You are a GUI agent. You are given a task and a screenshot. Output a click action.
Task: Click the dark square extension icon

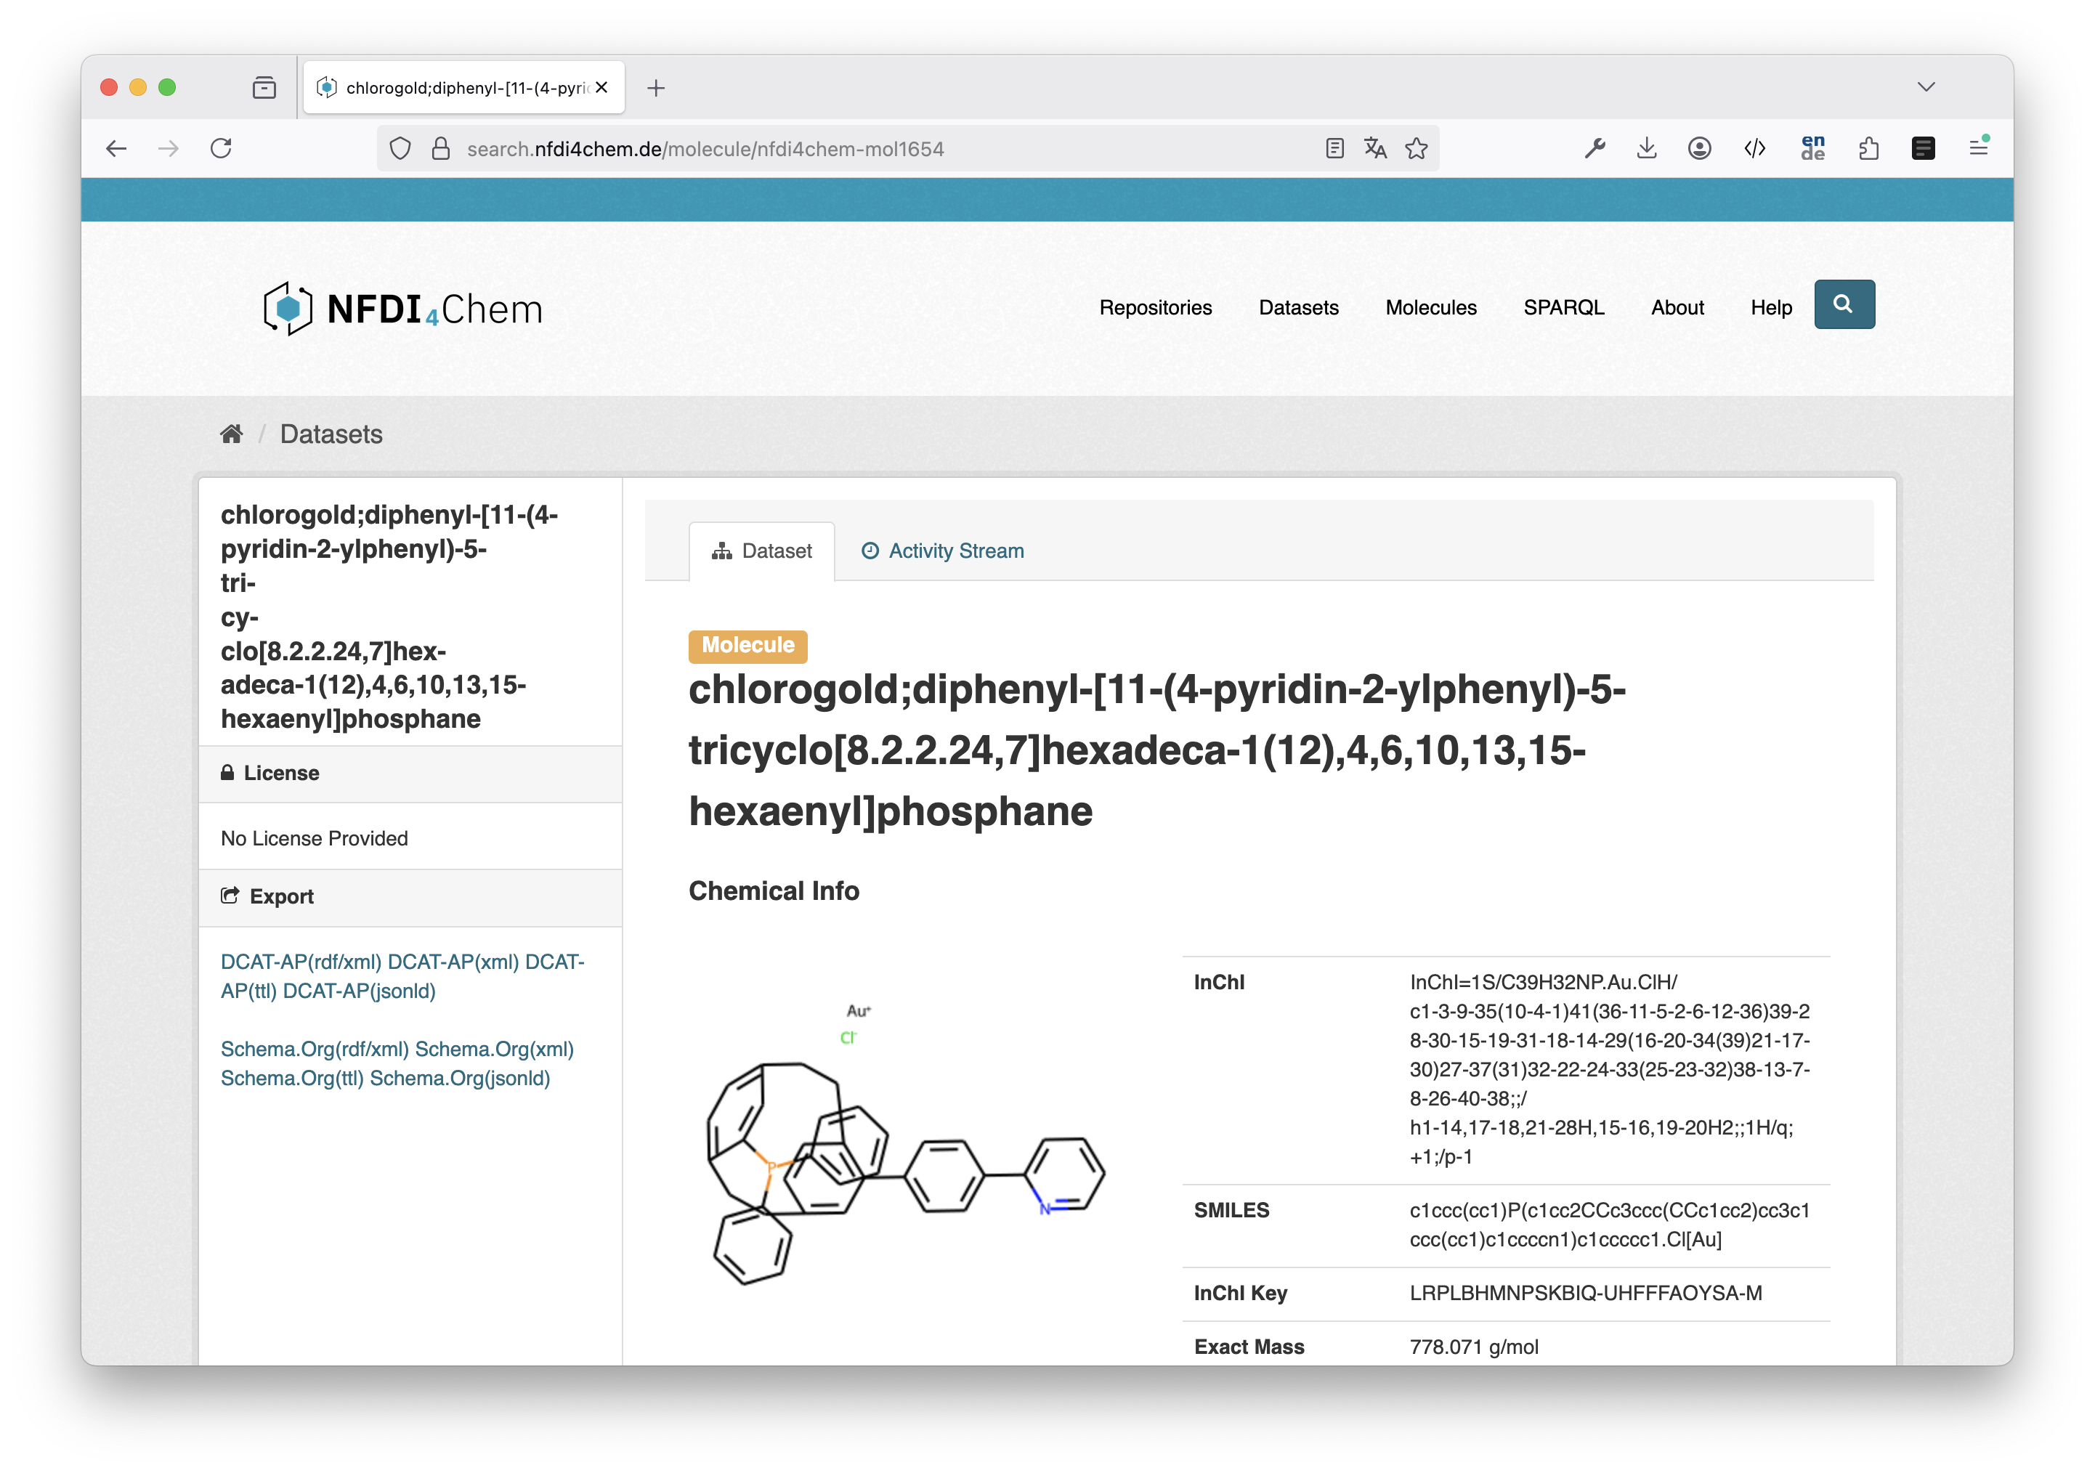coord(1924,149)
